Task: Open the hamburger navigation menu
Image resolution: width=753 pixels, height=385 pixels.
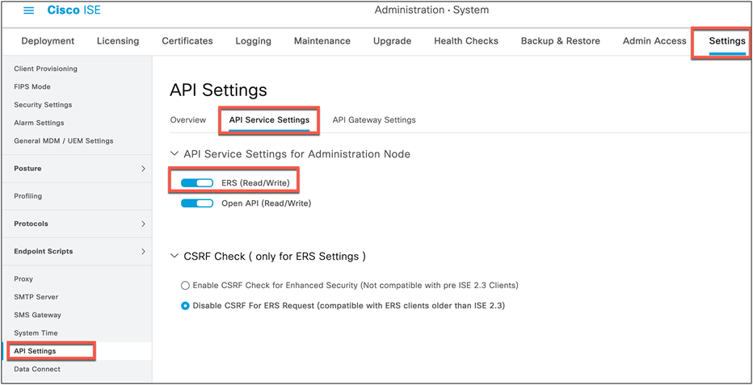Action: pyautogui.click(x=29, y=10)
